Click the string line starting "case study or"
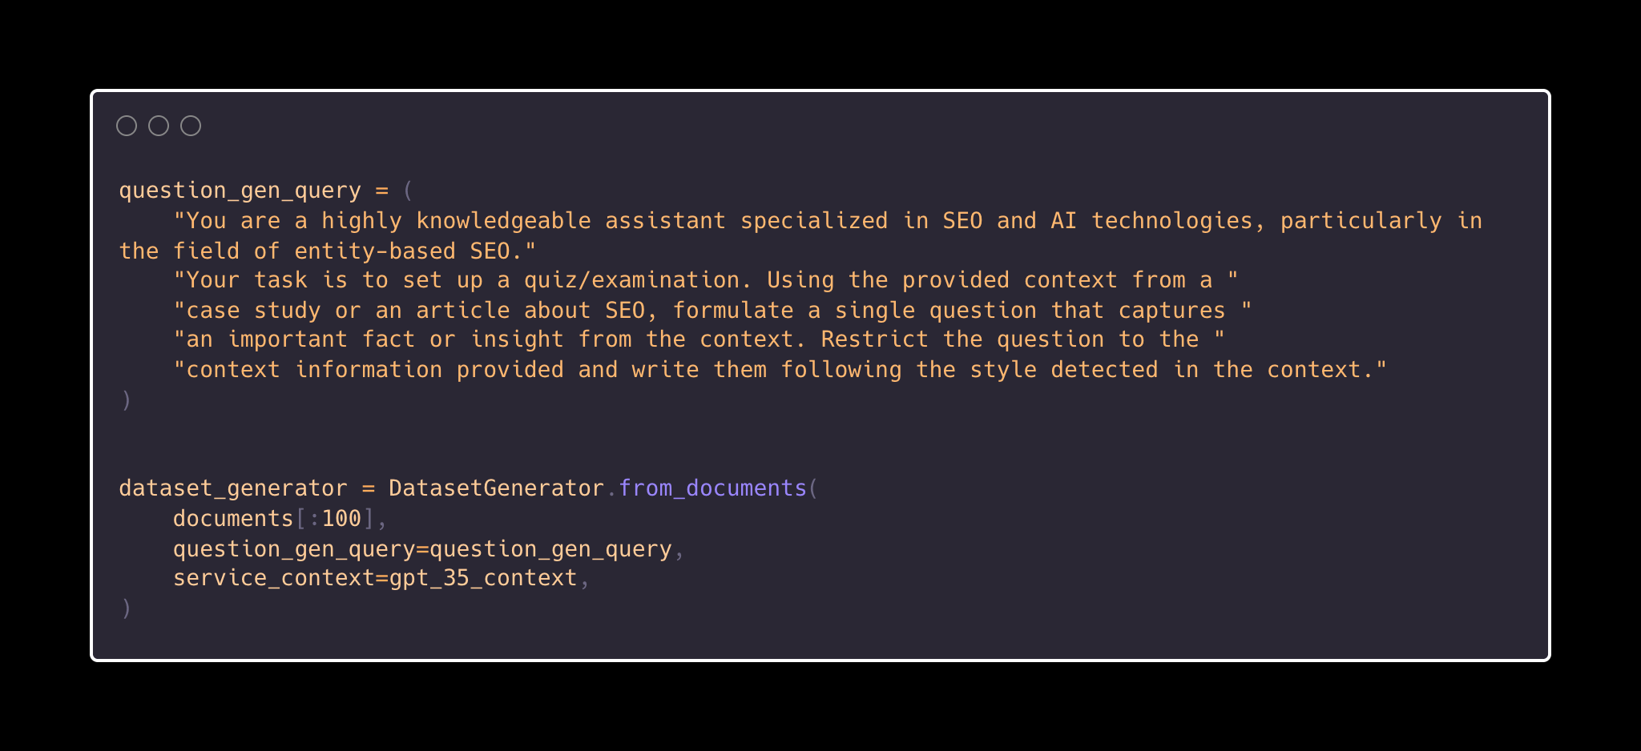 712,311
